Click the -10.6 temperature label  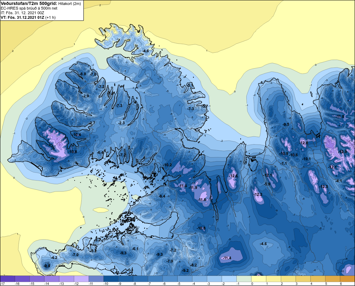(x=294, y=155)
